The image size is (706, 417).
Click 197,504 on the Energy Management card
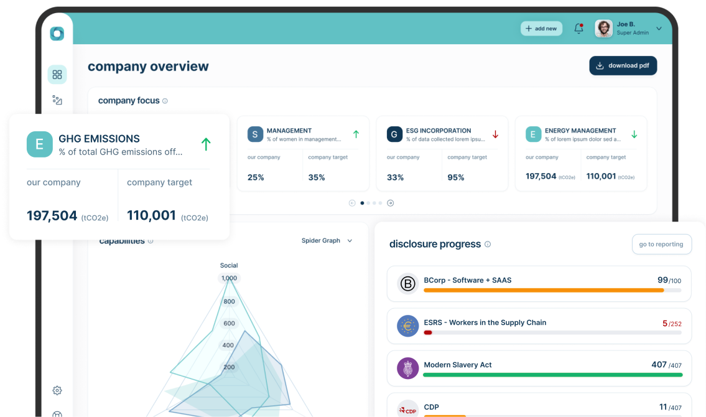pos(541,176)
